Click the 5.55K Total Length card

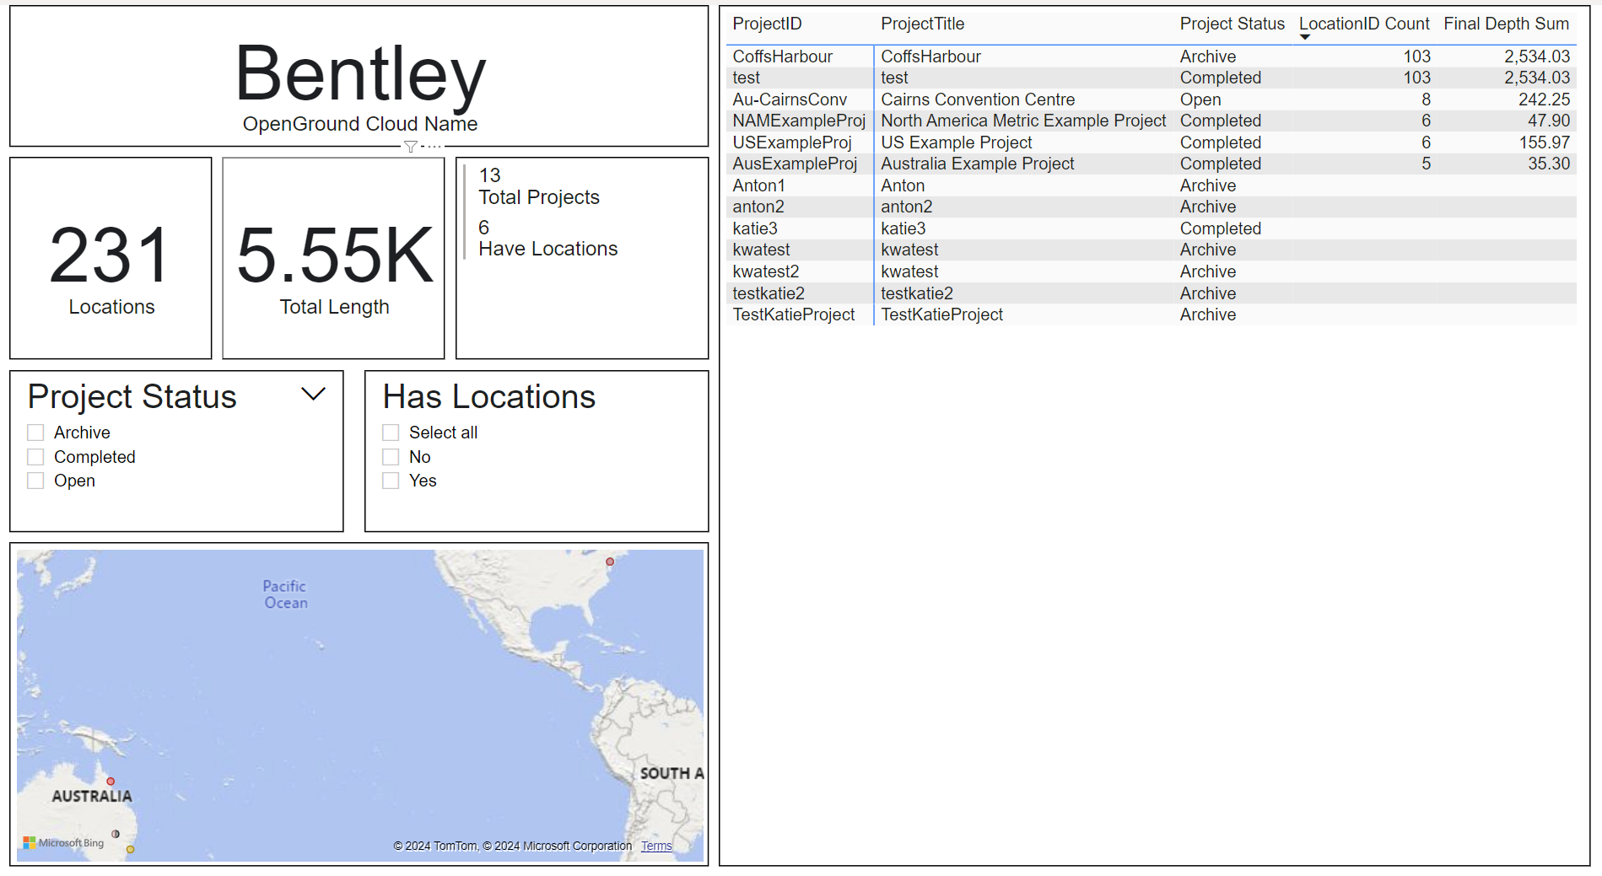pos(333,258)
